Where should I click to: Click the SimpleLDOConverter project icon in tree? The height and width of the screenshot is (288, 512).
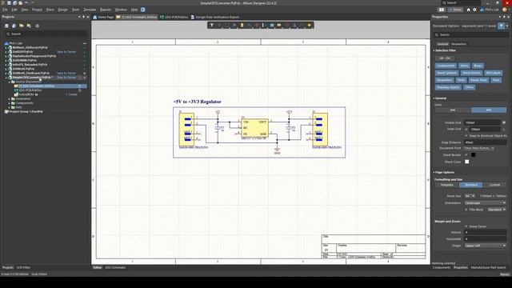point(10,78)
